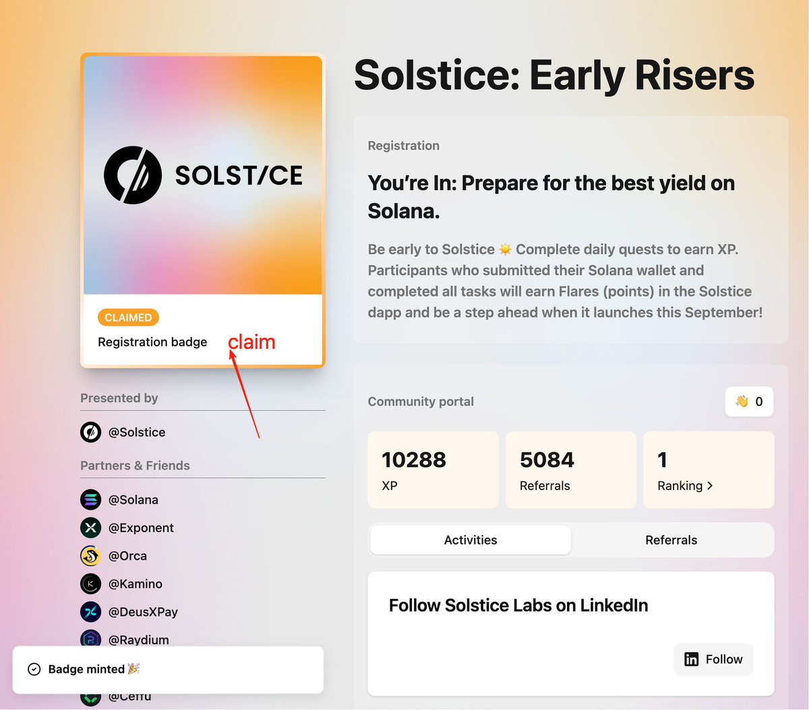Click the Exponent partner logo icon
This screenshot has width=809, height=710.
coord(91,528)
